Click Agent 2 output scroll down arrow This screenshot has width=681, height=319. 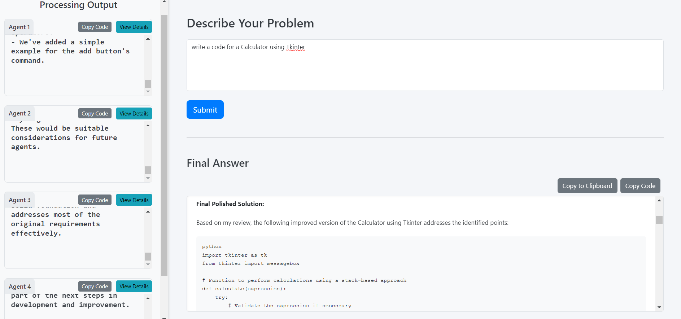(148, 178)
